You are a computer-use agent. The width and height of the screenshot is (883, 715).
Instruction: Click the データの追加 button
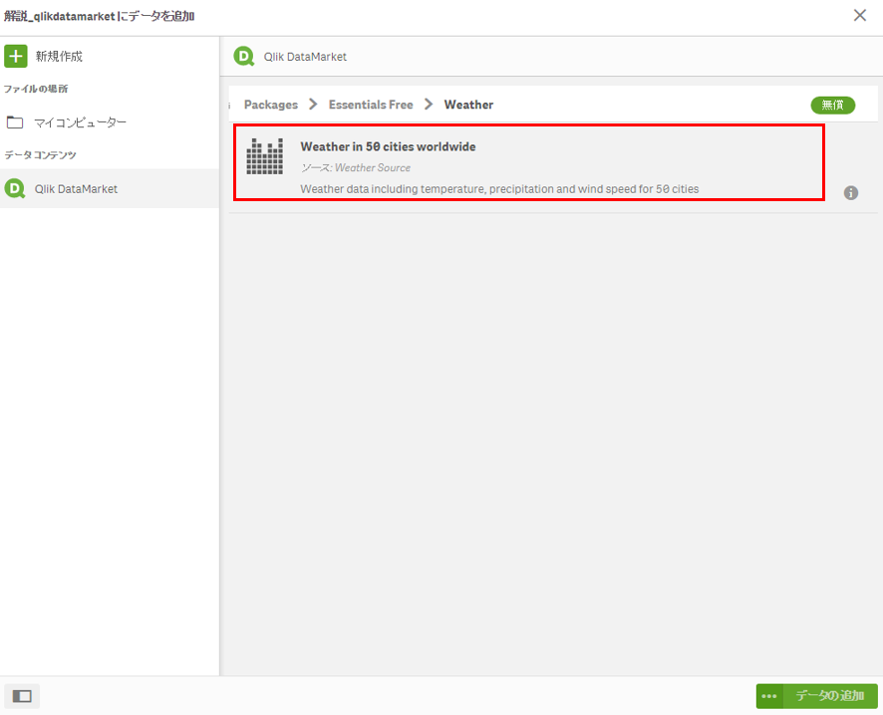click(830, 696)
